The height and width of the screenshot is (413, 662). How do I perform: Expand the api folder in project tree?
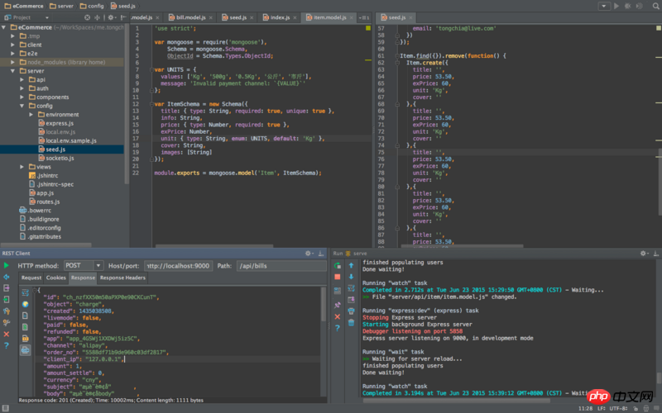[x=22, y=79]
